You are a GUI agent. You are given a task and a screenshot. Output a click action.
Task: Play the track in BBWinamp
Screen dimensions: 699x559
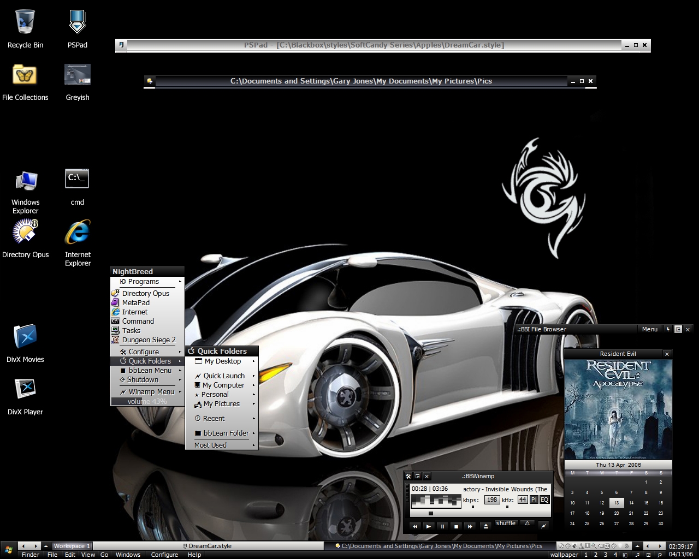click(429, 526)
